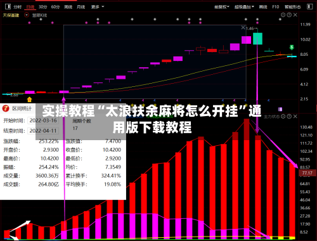
Task: Click the 2.15 price axis label
Action: (304, 99)
